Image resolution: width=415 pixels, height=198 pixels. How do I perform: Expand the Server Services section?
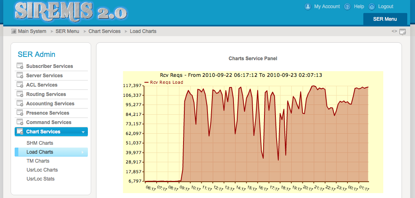click(x=44, y=76)
